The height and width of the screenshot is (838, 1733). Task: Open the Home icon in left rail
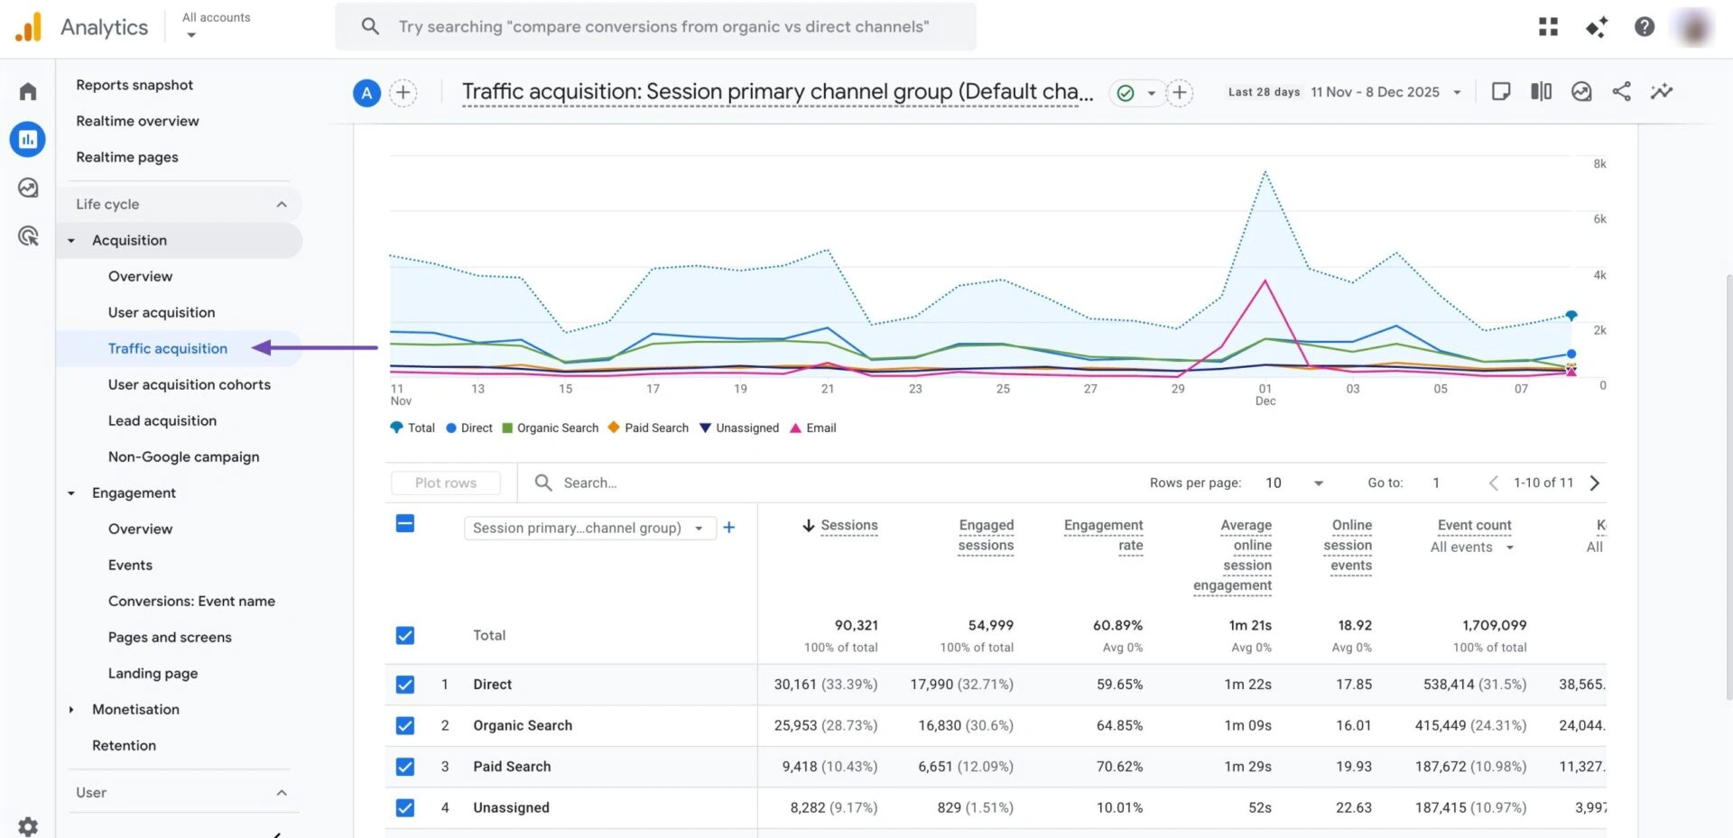tap(28, 91)
